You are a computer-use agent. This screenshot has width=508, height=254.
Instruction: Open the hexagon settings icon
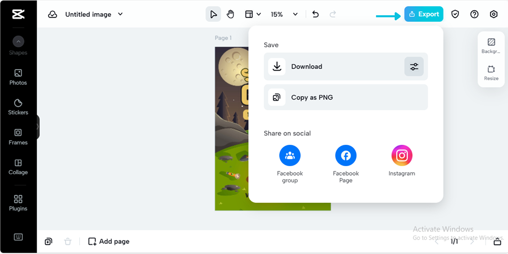(x=493, y=14)
